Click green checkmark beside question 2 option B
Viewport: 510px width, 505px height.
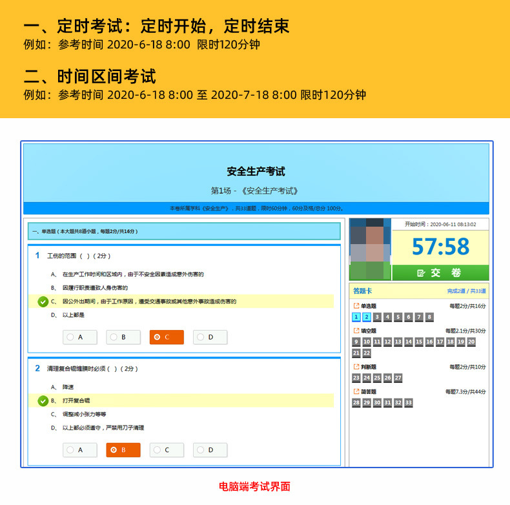[x=43, y=400]
